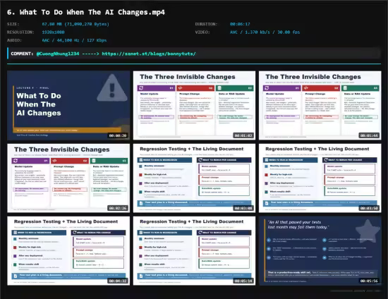This screenshot has width=388, height=299.
Task: Click the 00:01:44 slide's purple refresh icon
Action: pos(267,88)
